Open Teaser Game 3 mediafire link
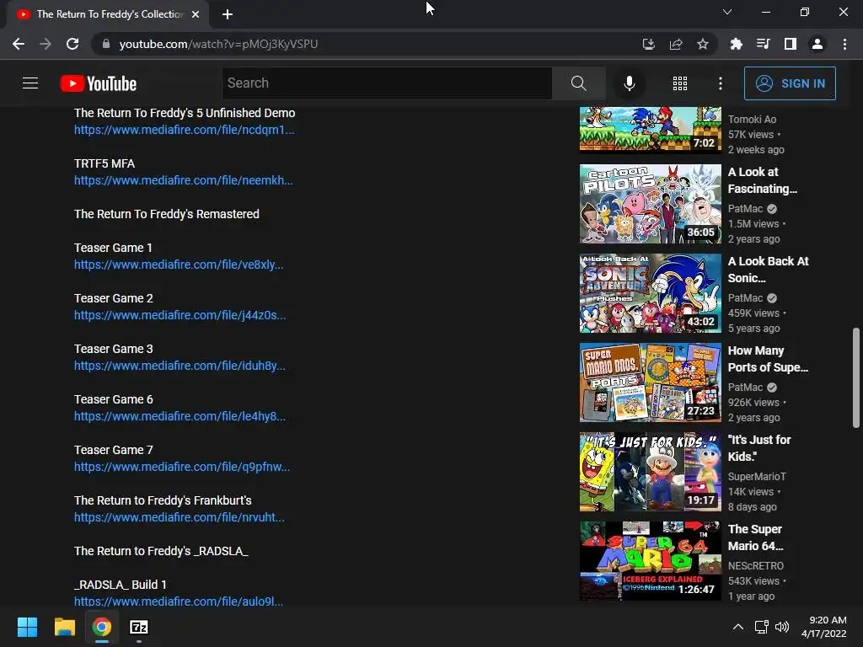Screen dimensions: 863x647 coord(180,366)
